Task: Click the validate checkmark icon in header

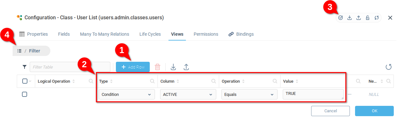Action: [340, 18]
